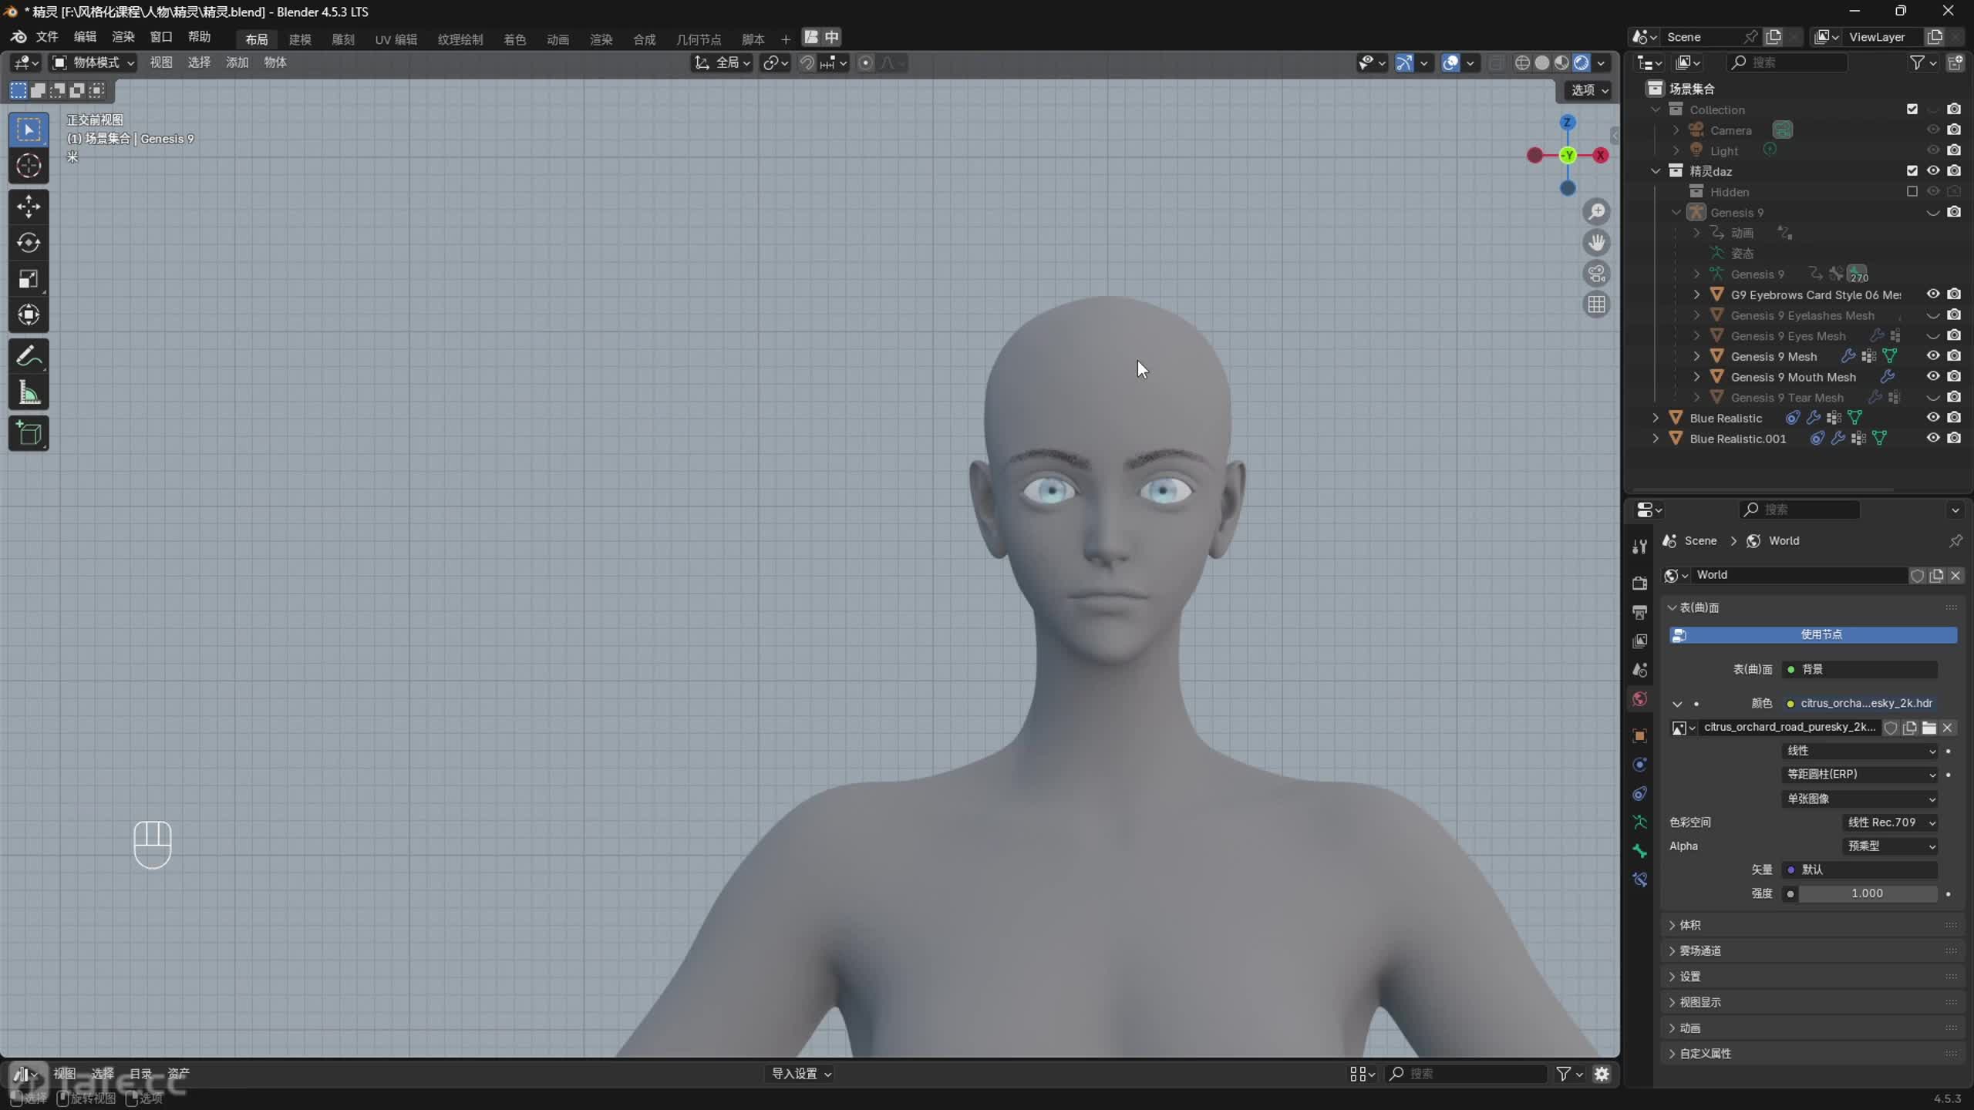Switch to orthographic/perspective grid icon
Image resolution: width=1974 pixels, height=1110 pixels.
tap(1596, 305)
